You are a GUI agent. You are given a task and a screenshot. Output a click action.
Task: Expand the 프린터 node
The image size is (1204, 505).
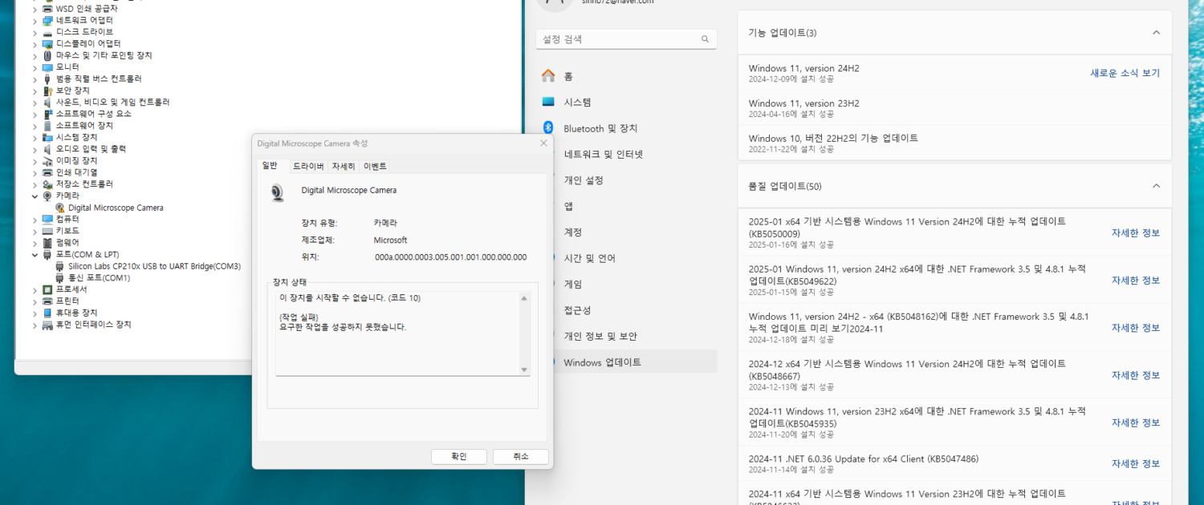[35, 301]
